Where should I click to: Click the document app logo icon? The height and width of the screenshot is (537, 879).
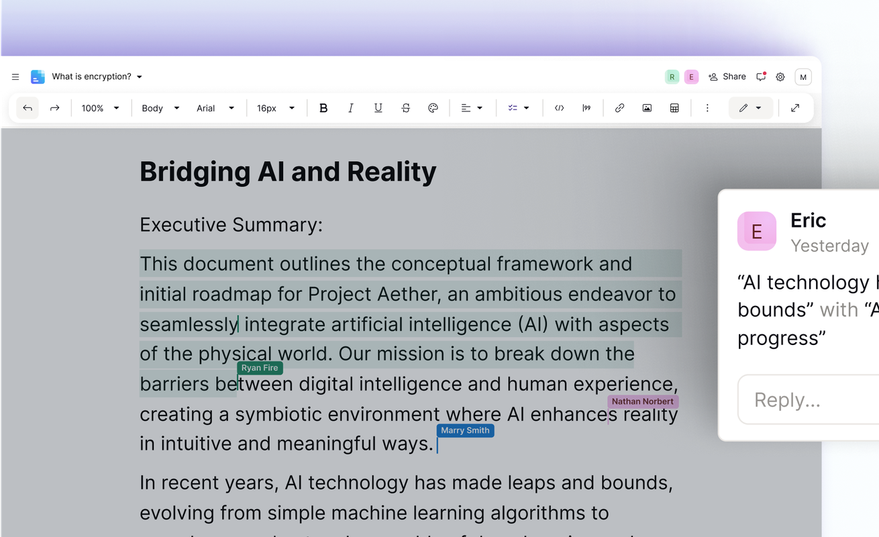[x=38, y=77]
